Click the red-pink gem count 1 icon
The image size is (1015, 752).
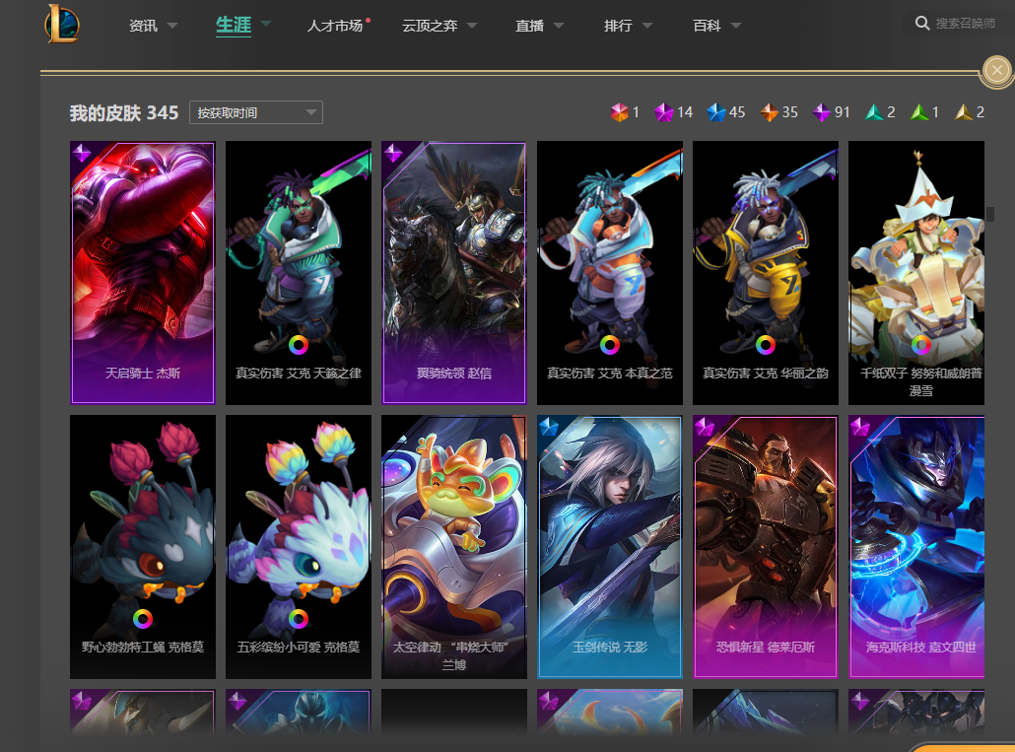(x=620, y=112)
